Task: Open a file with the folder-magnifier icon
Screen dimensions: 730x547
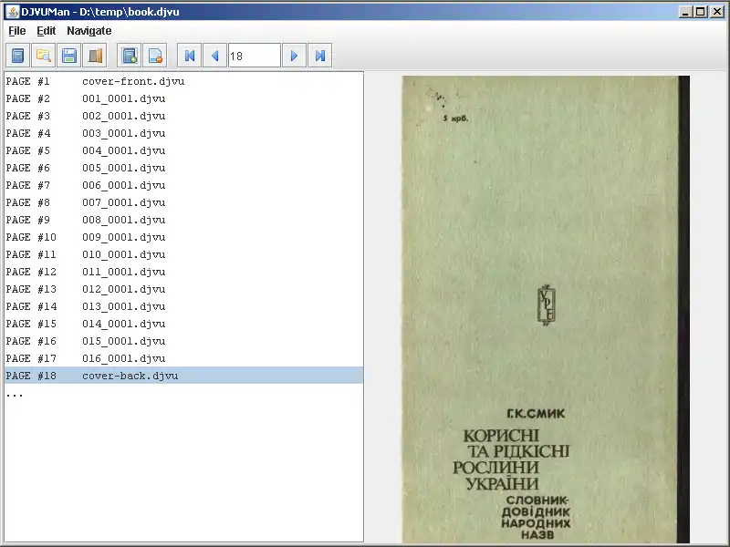Action: pos(44,56)
